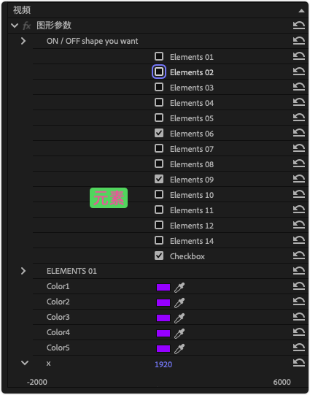
Task: Click the x value 1920
Action: point(163,364)
